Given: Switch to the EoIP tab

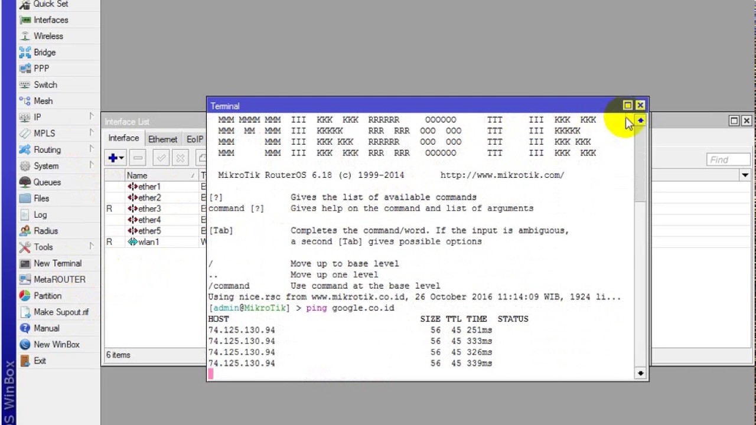Looking at the screenshot, I should click(194, 139).
